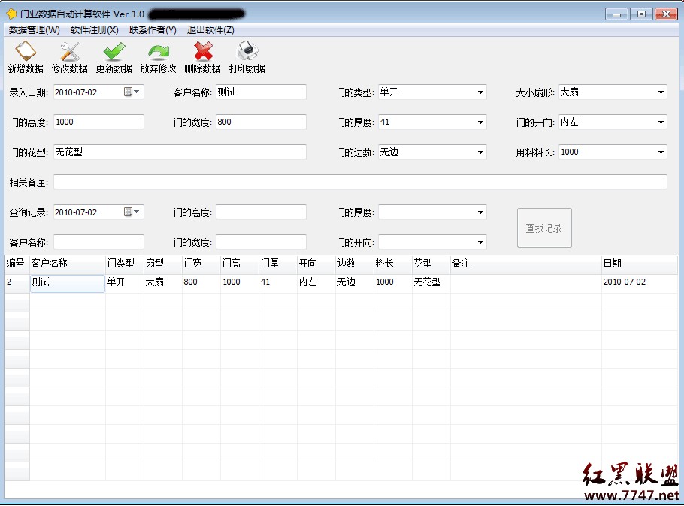Expand the 大小扇形 dropdown showing 大扇
The width and height of the screenshot is (684, 506).
661,92
